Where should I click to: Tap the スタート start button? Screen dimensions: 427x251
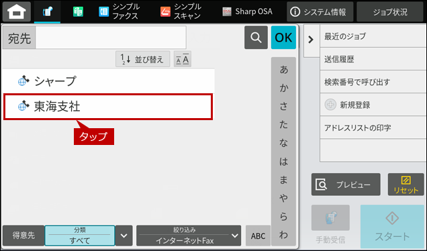click(x=392, y=226)
